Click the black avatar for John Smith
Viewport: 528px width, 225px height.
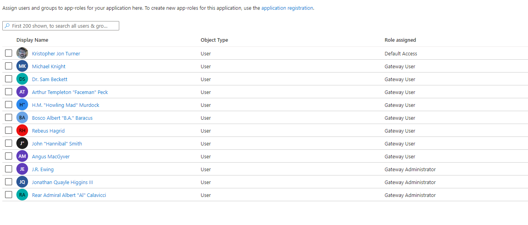pos(22,144)
